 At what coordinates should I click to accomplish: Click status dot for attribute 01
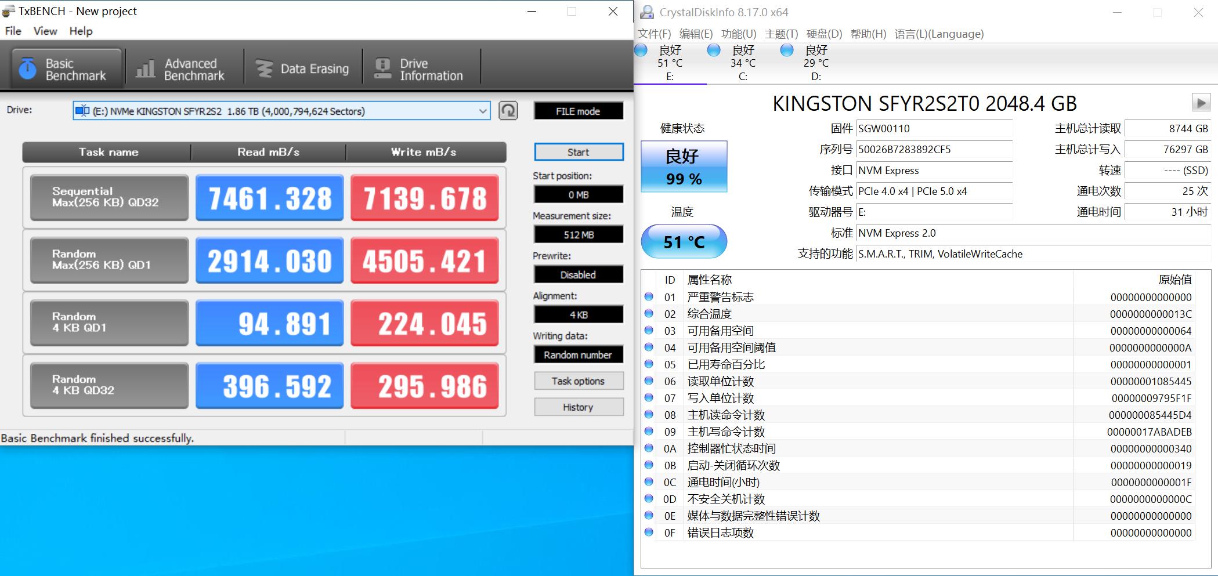(649, 296)
